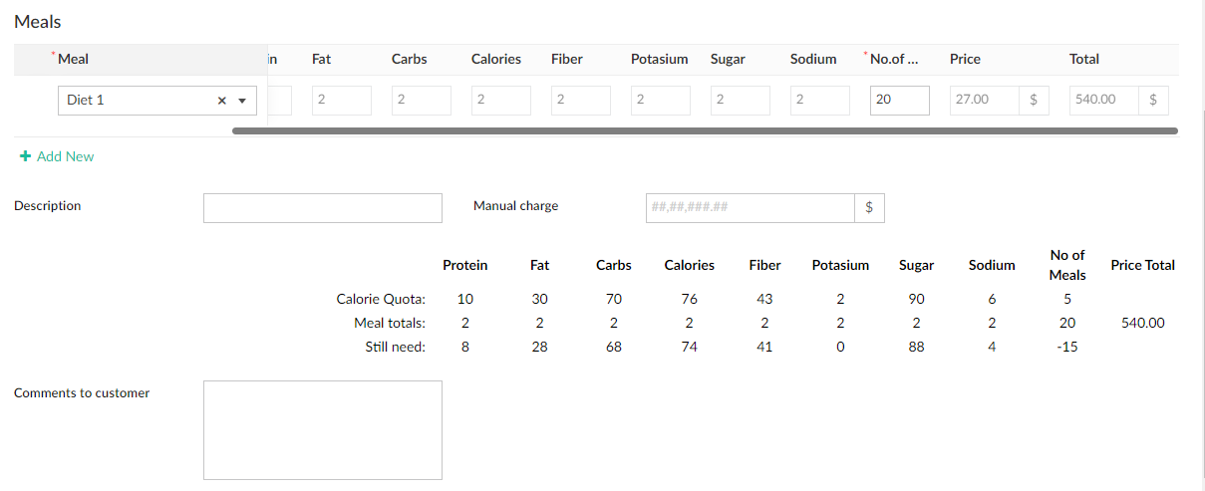Click the Comments to customer textarea

click(x=322, y=430)
